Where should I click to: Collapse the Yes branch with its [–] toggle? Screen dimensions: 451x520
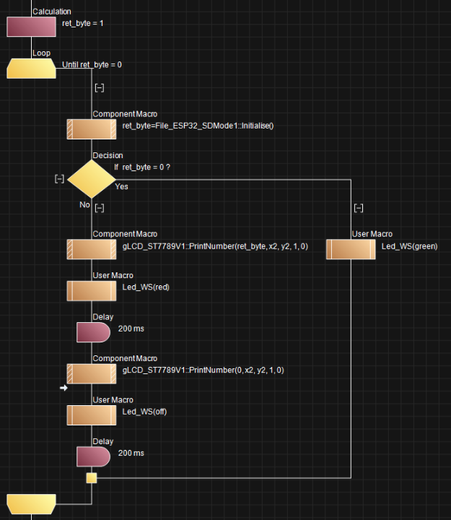tap(359, 208)
